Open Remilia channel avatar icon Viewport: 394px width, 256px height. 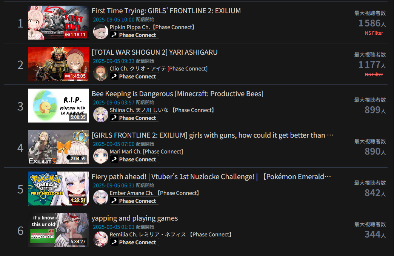101,239
